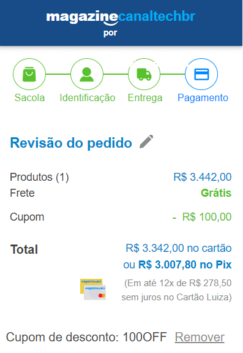
Task: Click the Pagamento credit card icon
Action: [x=201, y=74]
